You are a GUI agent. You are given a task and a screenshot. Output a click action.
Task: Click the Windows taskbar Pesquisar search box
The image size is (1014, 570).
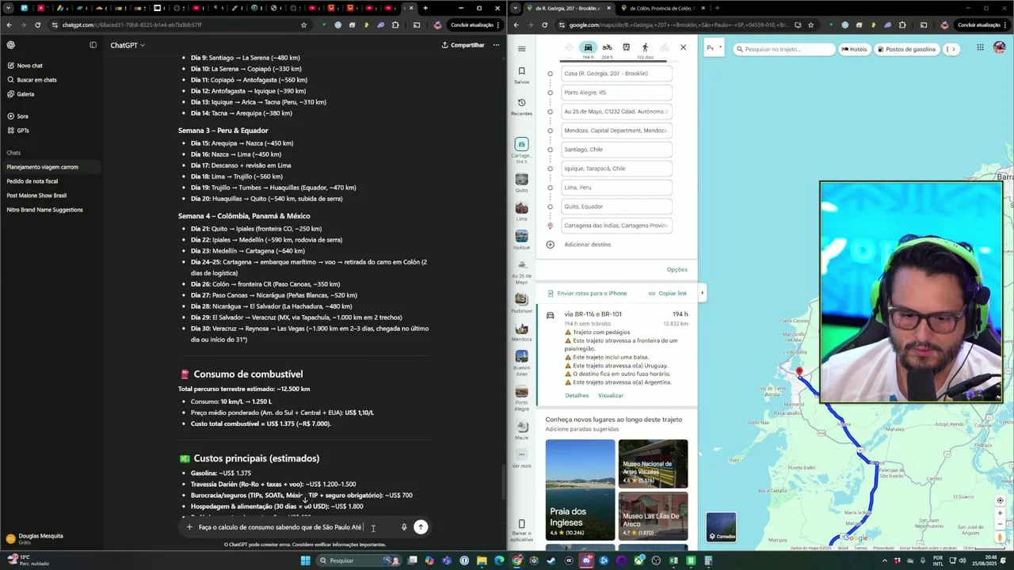coord(358,560)
